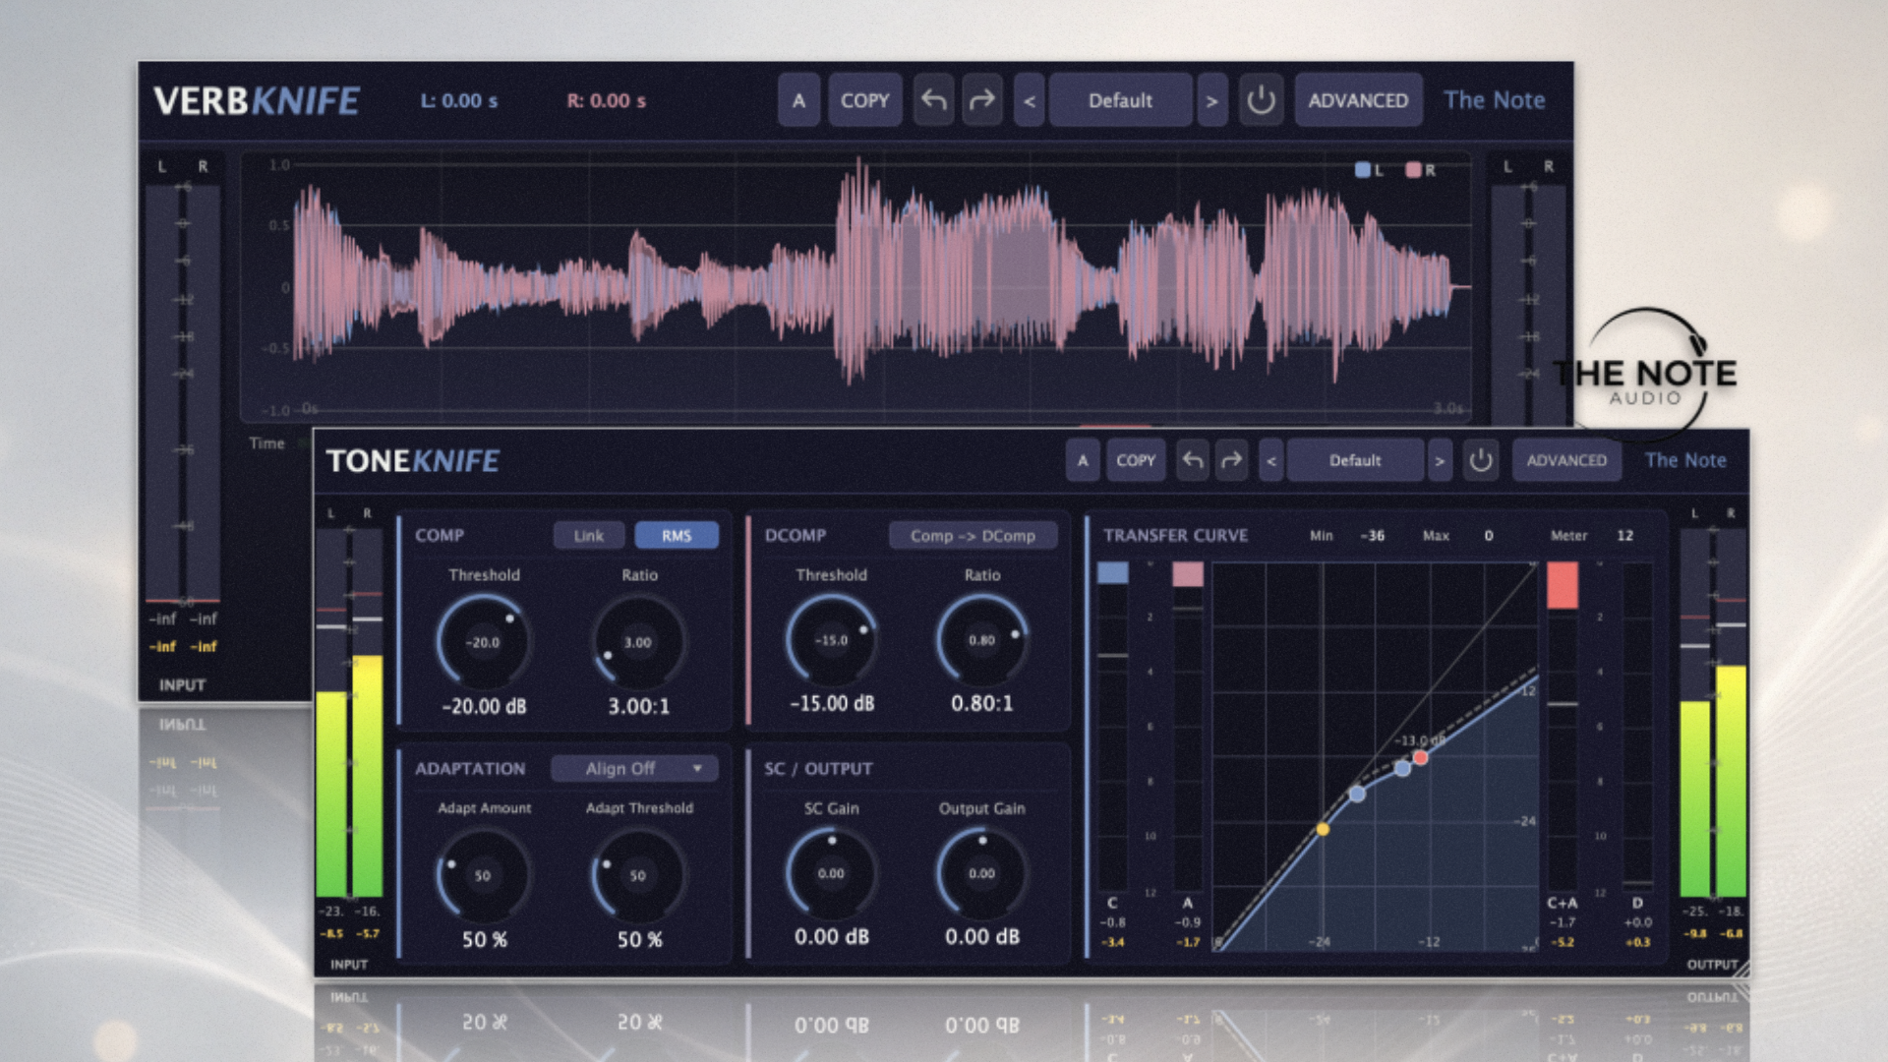
Task: Click the Transfer Curve Min value -36
Action: 1372,536
